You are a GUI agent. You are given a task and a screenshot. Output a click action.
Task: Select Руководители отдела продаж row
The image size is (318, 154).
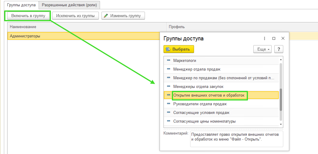point(221,104)
